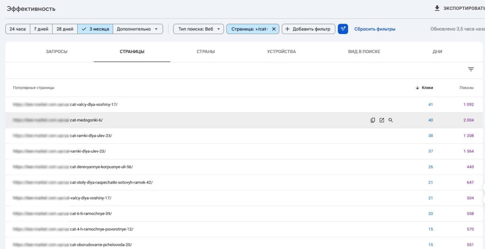Select the 24 часа date range

(x=18, y=29)
